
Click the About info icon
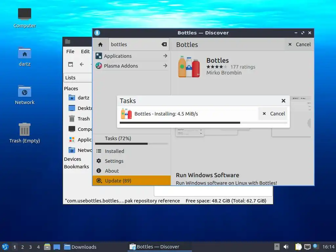pos(99,171)
